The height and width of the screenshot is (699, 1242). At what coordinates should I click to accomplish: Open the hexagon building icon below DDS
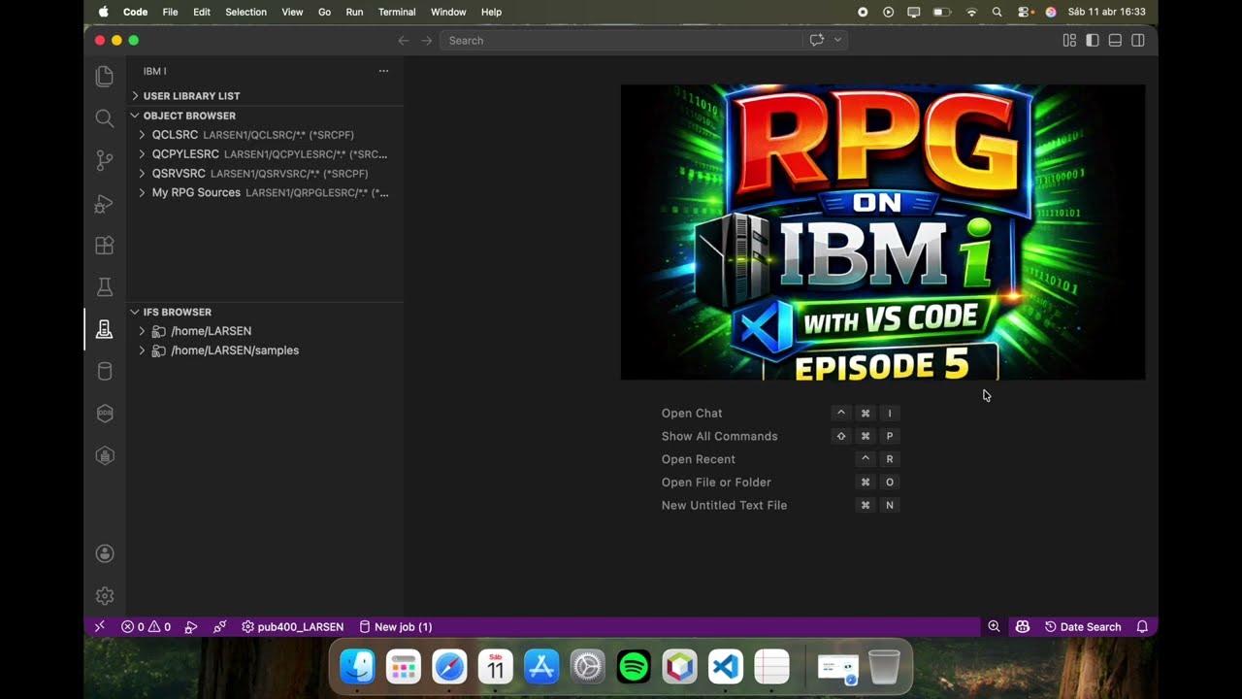click(x=105, y=455)
